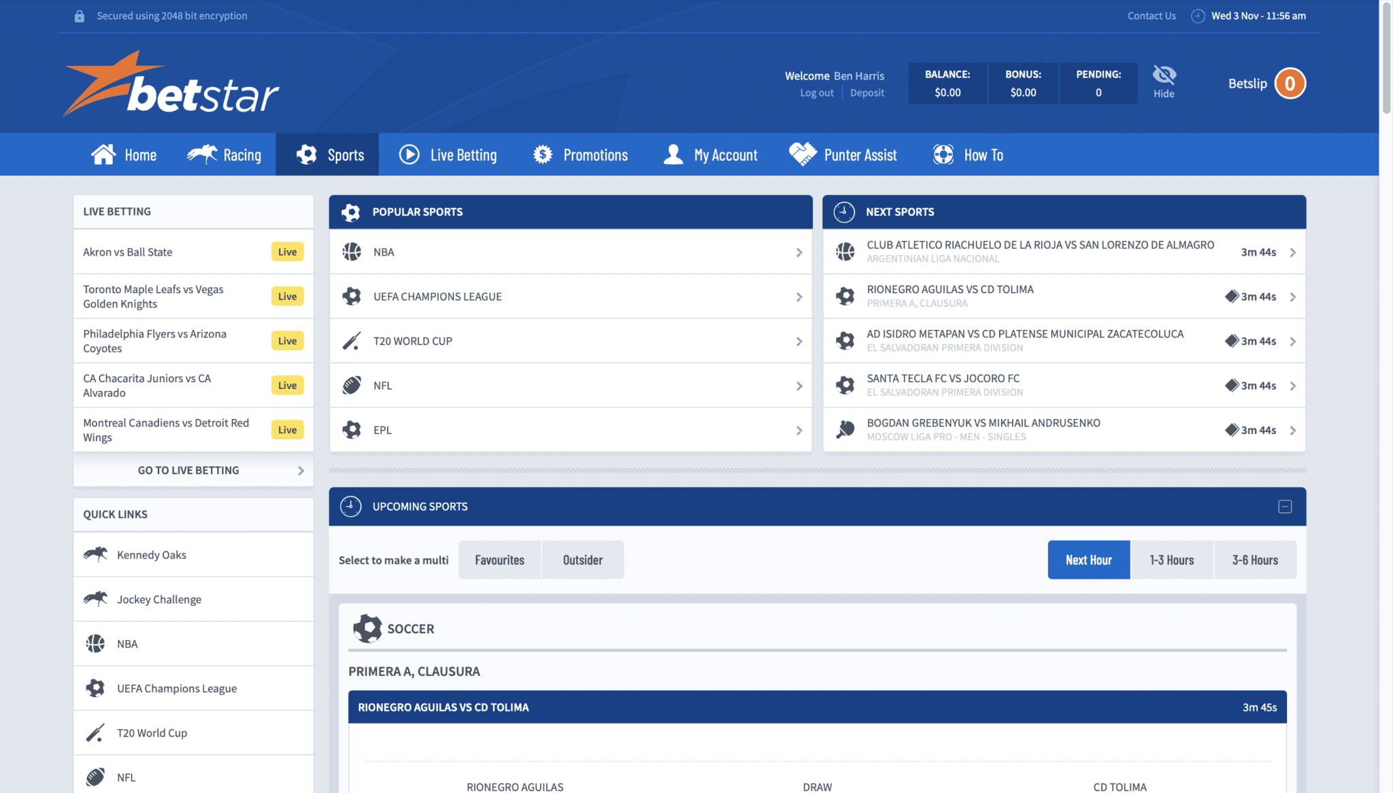Click the Promotions dollar badge icon
The width and height of the screenshot is (1393, 793).
pos(543,154)
